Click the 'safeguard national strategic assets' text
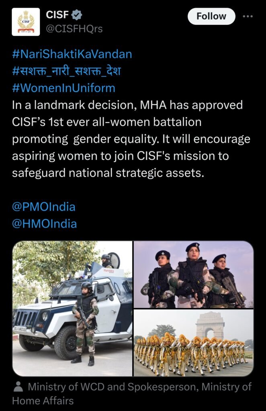This screenshot has height=411, width=266. 108,173
